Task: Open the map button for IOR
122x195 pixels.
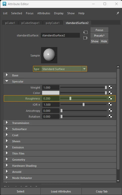Action: coord(110,104)
